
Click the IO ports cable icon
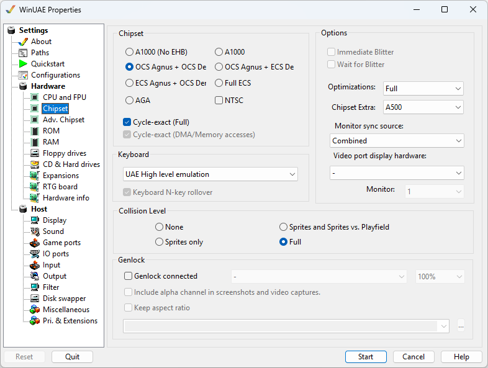[x=35, y=254]
